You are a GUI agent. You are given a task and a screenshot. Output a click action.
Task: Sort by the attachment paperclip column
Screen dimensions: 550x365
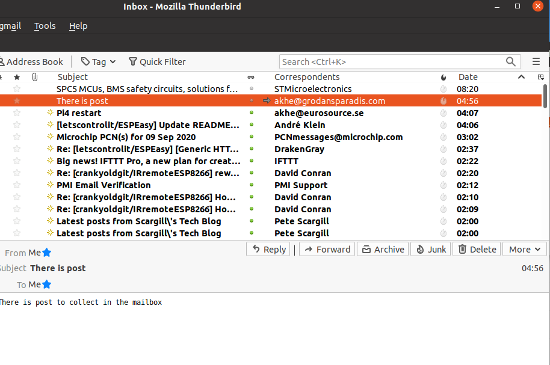coord(35,77)
